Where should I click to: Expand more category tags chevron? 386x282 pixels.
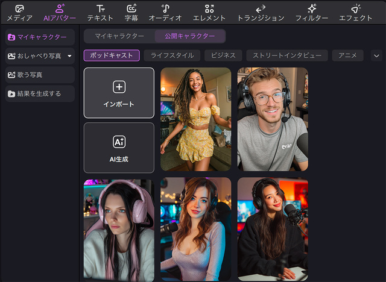tap(376, 55)
